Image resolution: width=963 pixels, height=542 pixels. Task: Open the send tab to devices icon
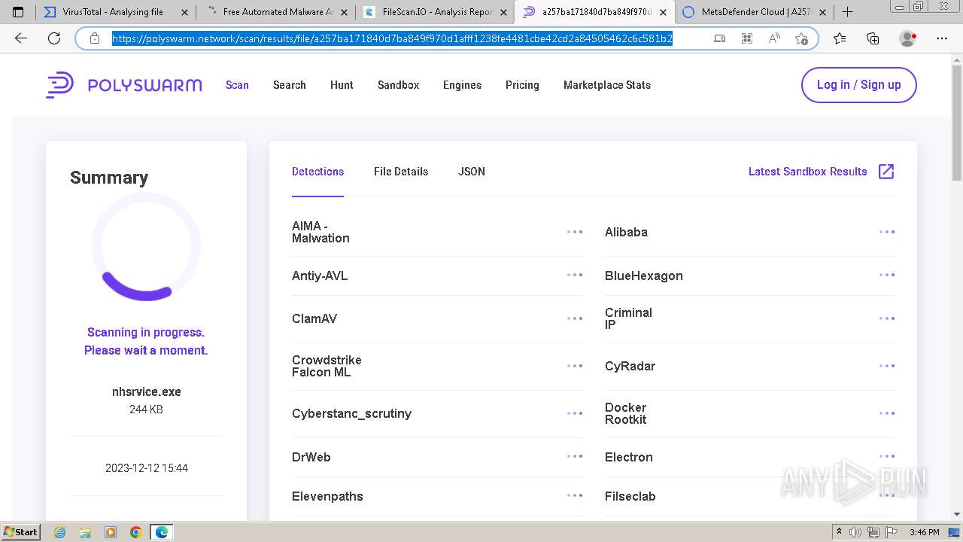point(719,38)
